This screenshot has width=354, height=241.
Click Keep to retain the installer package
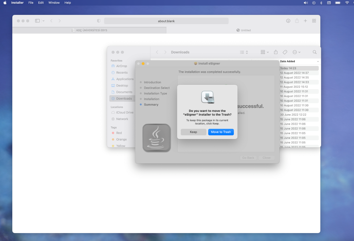pos(193,132)
